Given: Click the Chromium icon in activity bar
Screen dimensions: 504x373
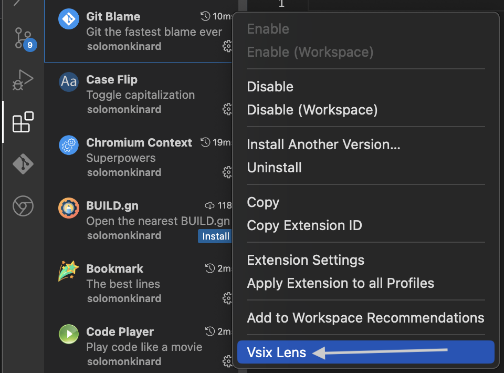Looking at the screenshot, I should [23, 206].
